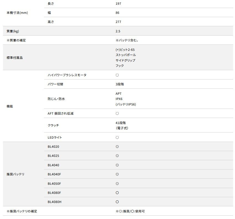Select the ◎ mark for BL4020 battery
The height and width of the screenshot is (219, 235).
117,146
